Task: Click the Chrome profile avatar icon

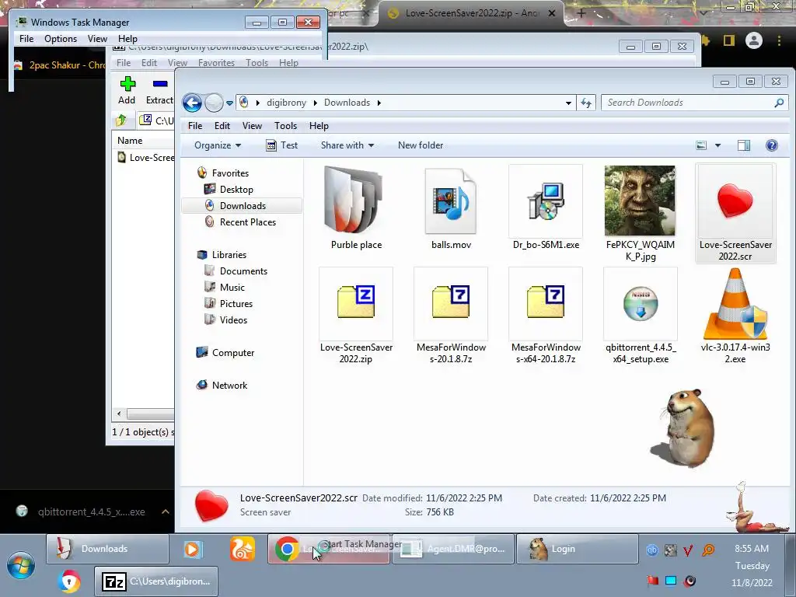Action: coord(754,40)
